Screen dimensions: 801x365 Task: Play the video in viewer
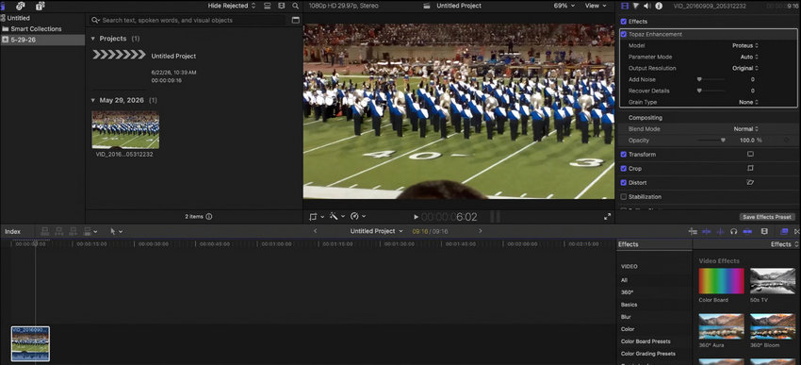(416, 217)
